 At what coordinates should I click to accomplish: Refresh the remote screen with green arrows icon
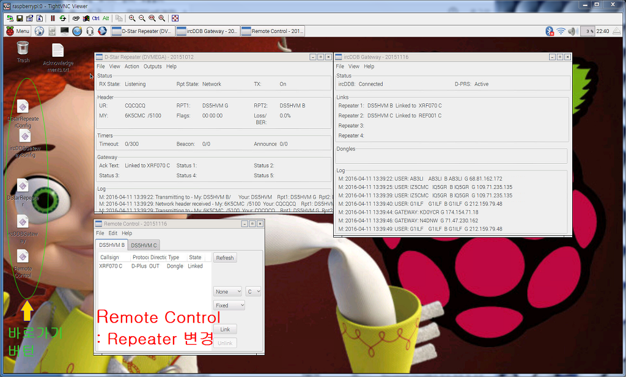63,18
